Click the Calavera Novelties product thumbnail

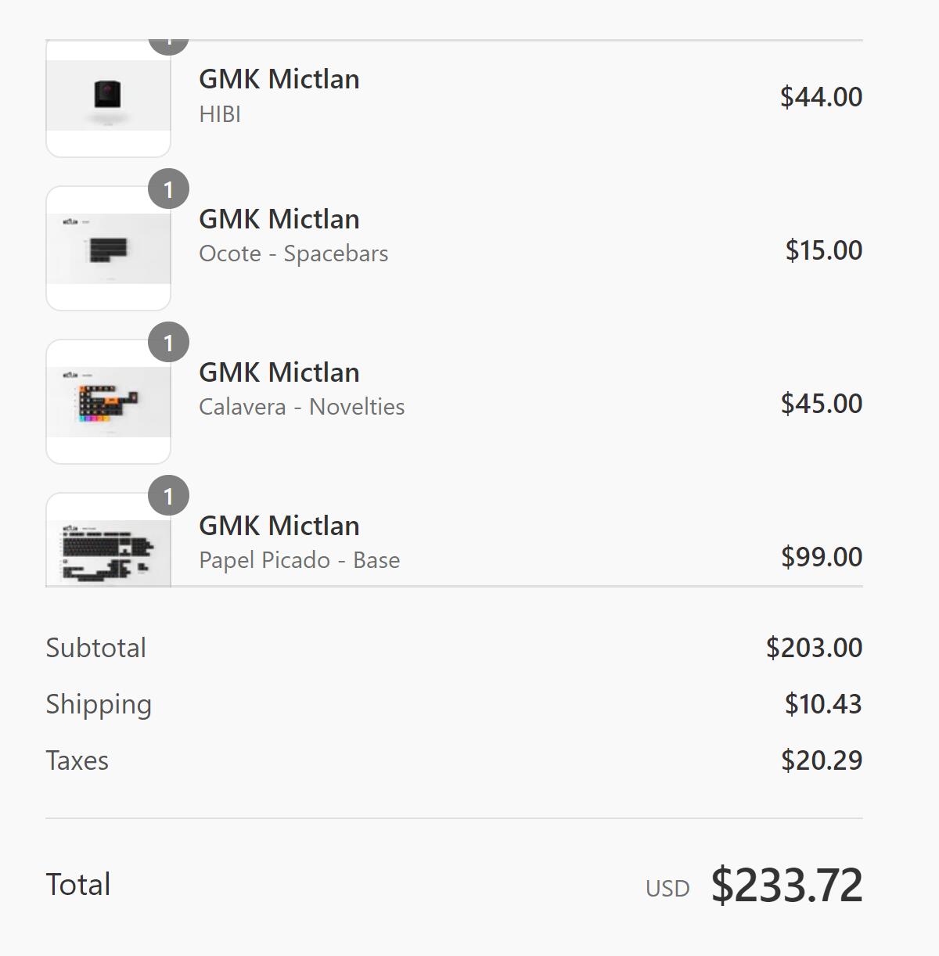coord(109,402)
